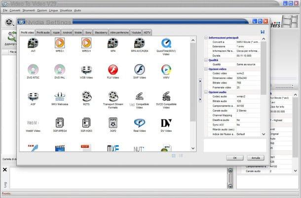This screenshot has height=198, width=301.
Task: Select the DVD NTSC disc icon
Action: (33, 70)
